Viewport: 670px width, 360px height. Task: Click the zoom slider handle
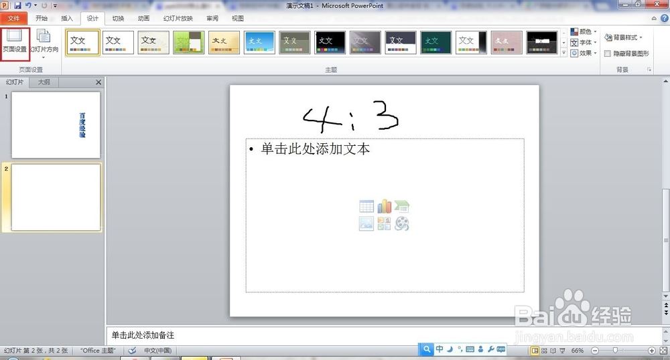point(615,351)
